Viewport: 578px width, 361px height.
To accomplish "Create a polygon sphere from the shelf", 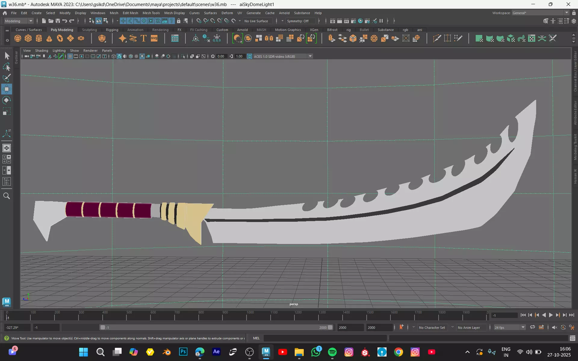I will coord(18,39).
